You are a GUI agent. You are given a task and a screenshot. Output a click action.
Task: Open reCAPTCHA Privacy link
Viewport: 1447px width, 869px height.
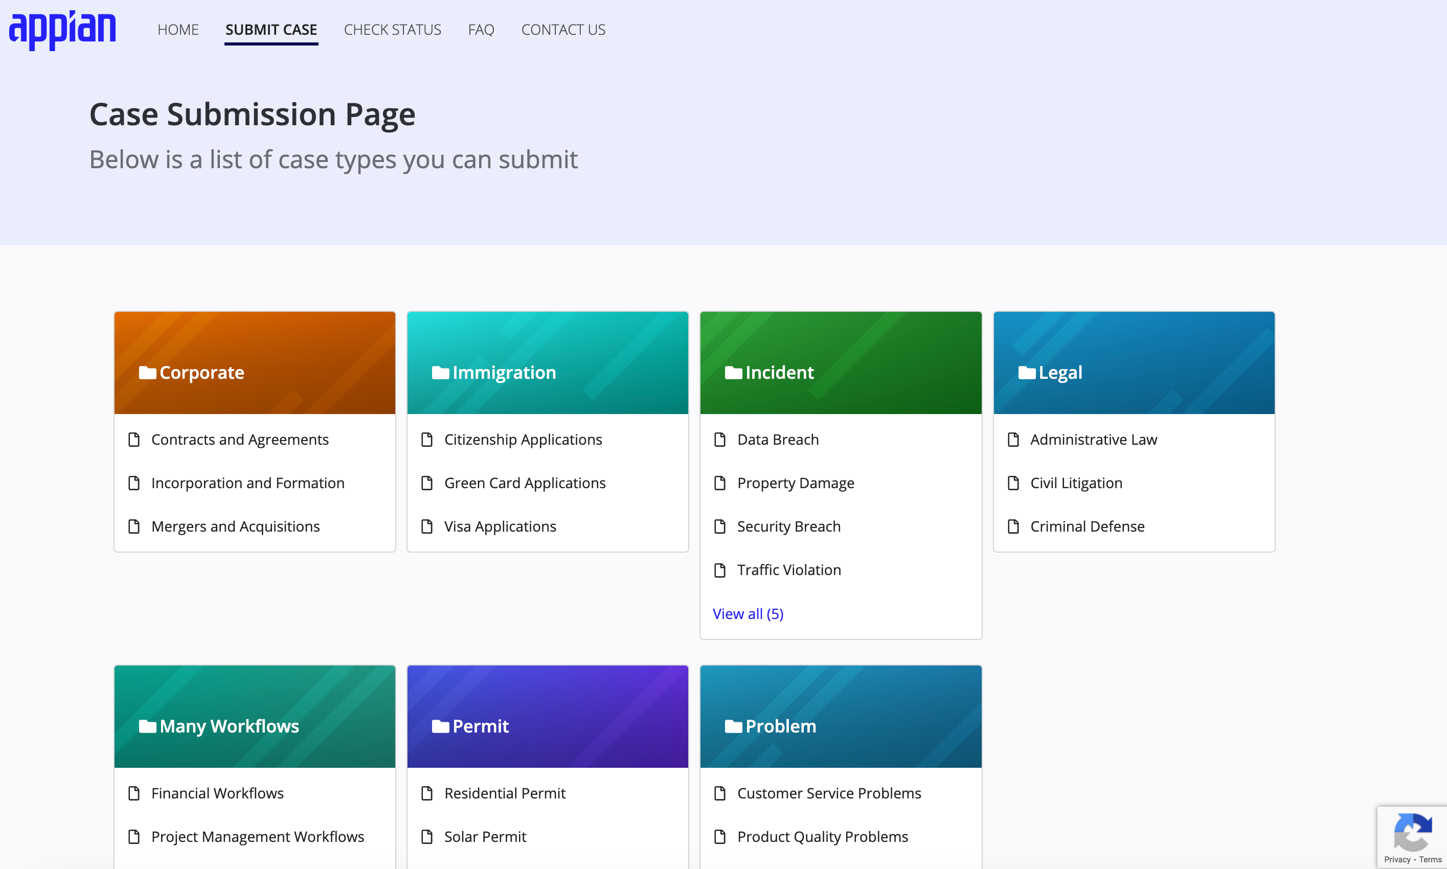[1397, 859]
